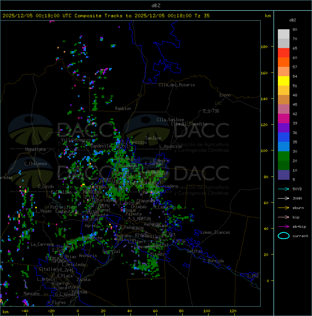Viewport: 312px width, 316px height.
Task: Click the 120 km tick on bottom axis
Action: coord(233,311)
